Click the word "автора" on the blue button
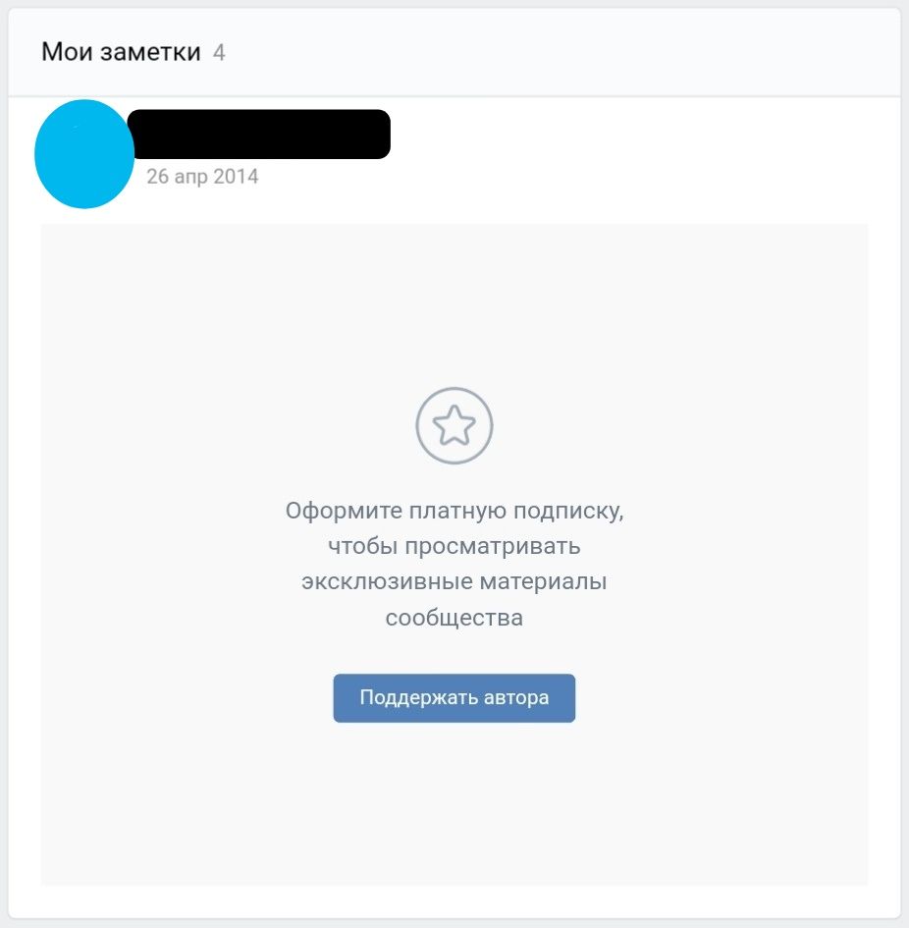Image resolution: width=909 pixels, height=928 pixels. pyautogui.click(x=516, y=698)
